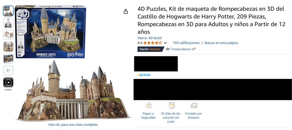Screen dimensions: 292x130
Task: Select the third puzzle pieces thumbnail
Action: [8, 35]
